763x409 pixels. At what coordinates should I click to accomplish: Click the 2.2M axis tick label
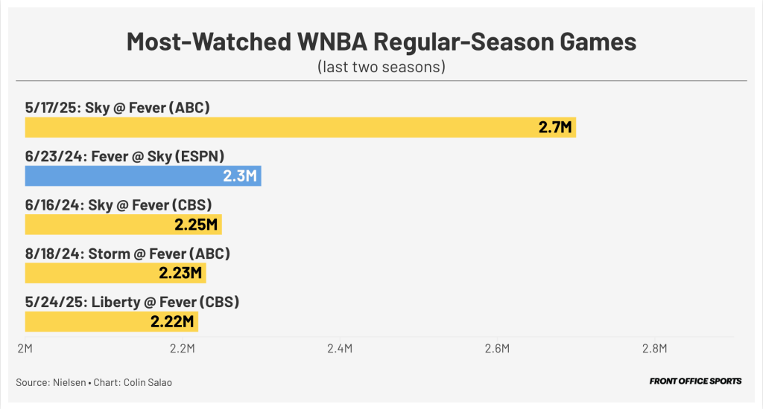182,348
